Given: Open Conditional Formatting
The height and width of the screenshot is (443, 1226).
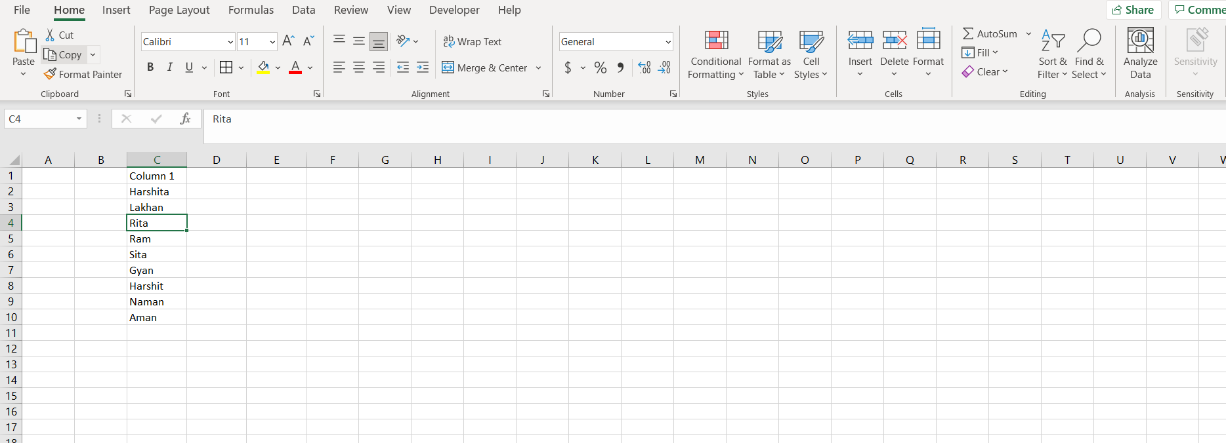Looking at the screenshot, I should 716,54.
